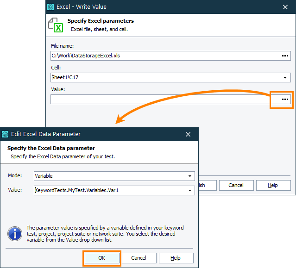
Task: Open the file browser ellipsis for File name
Action: click(285, 56)
